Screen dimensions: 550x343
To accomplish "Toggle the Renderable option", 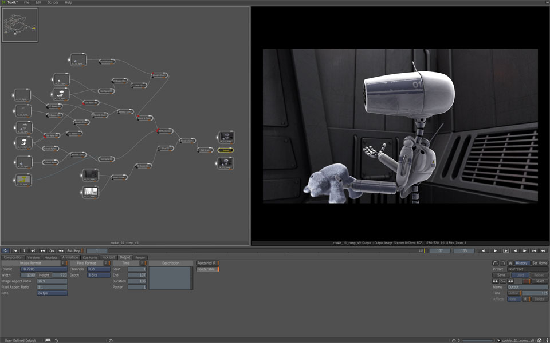I will 207,269.
